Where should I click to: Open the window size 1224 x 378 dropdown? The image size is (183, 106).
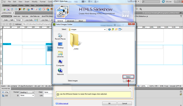point(154,86)
